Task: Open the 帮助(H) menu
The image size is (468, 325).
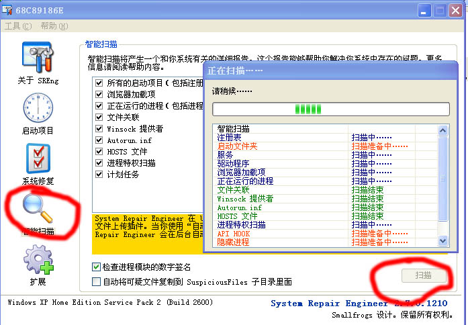Action: [x=54, y=26]
